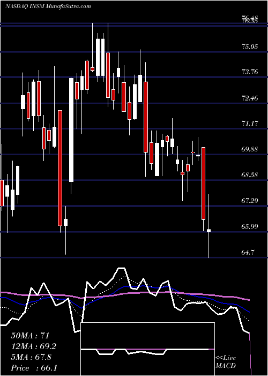Click the 5MA : 67.8 value text
Image resolution: width=268 pixels, height=376 pixels.
31,357
